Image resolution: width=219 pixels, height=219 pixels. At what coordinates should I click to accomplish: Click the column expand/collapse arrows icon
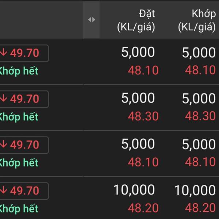[92, 20]
